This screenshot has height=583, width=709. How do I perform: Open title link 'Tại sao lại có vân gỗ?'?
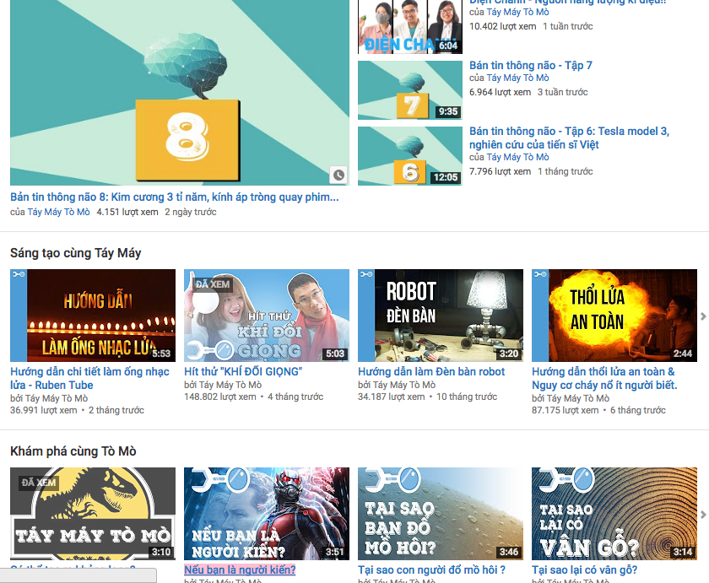click(584, 570)
